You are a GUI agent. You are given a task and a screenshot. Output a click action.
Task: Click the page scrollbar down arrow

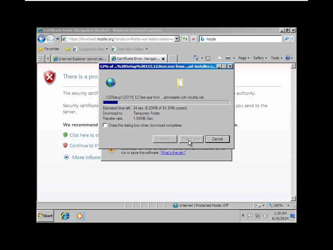[293, 199]
